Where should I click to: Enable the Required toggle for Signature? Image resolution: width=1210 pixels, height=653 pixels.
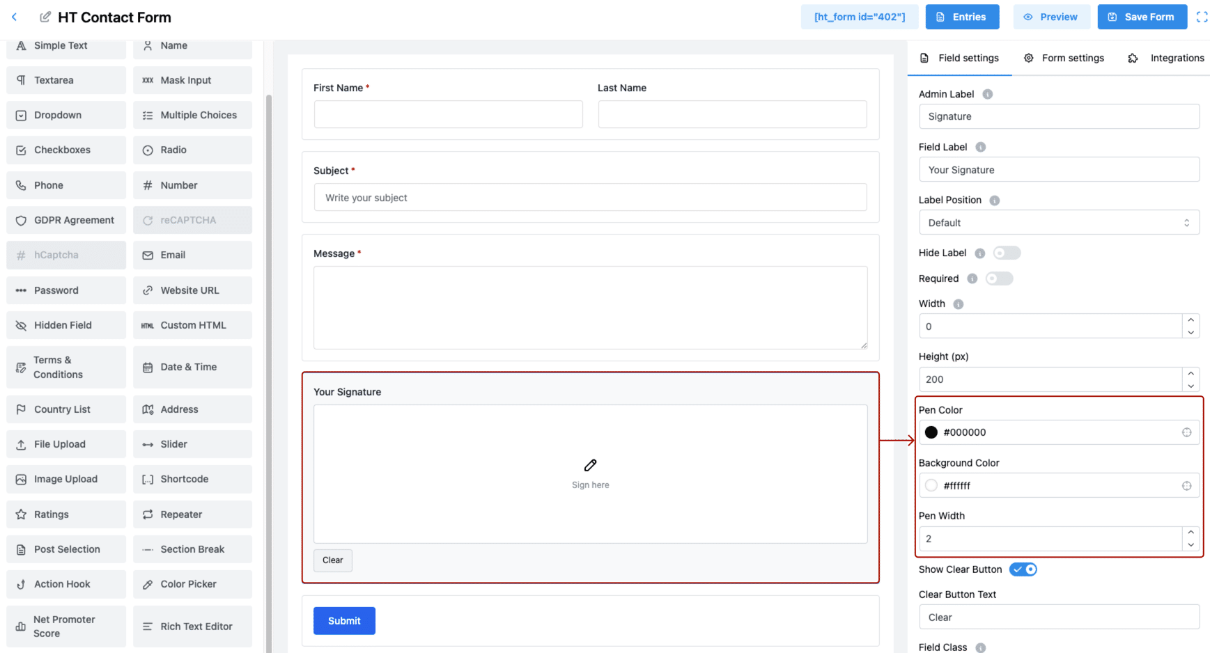999,278
